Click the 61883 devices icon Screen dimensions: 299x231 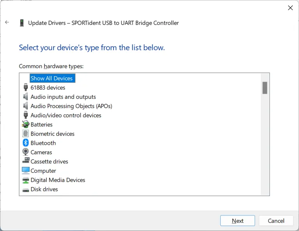(x=26, y=87)
